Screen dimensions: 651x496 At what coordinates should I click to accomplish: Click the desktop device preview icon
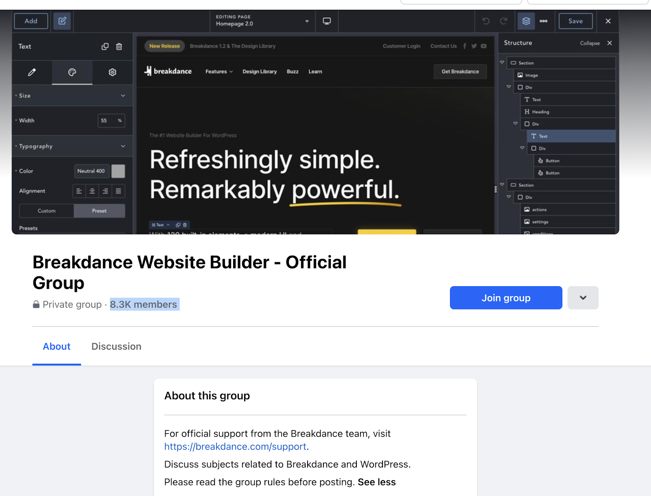coord(327,21)
